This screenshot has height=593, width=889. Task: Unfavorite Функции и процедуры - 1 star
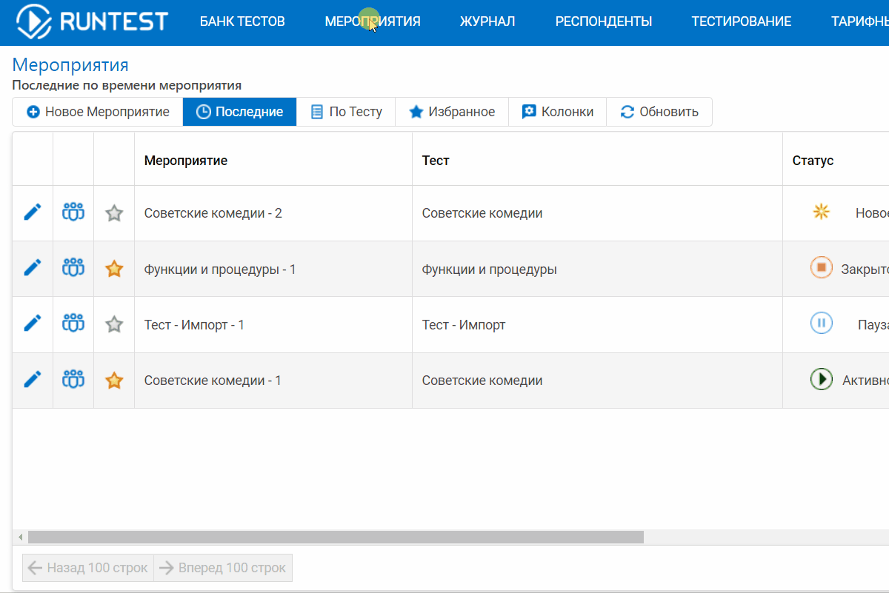114,269
